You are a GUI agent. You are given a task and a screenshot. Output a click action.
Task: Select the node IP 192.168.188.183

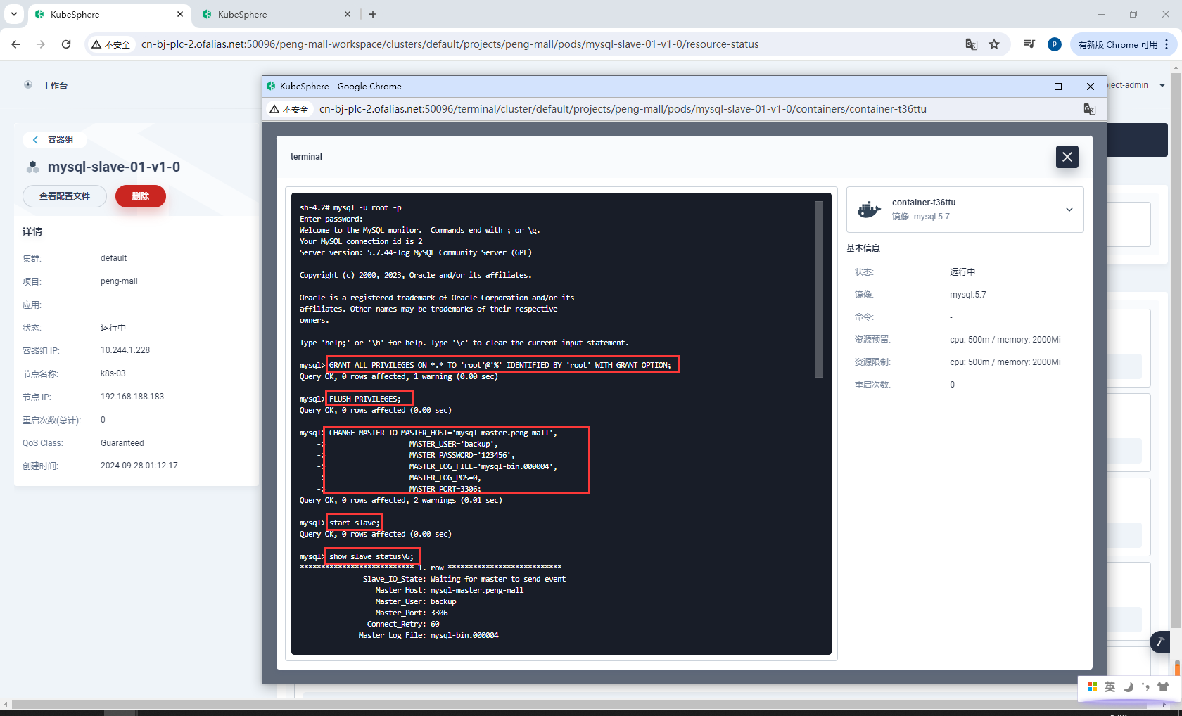pyautogui.click(x=132, y=397)
